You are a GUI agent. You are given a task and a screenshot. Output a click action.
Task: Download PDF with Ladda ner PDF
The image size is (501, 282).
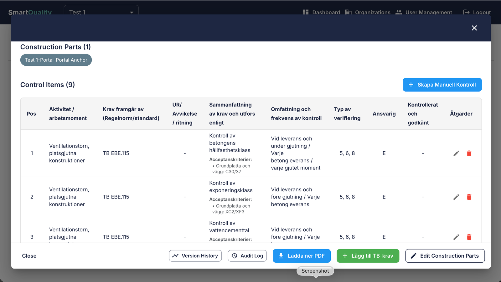click(x=302, y=256)
